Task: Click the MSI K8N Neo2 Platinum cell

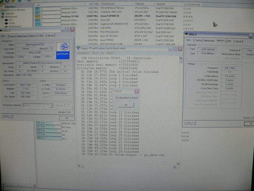Action: 112,8
